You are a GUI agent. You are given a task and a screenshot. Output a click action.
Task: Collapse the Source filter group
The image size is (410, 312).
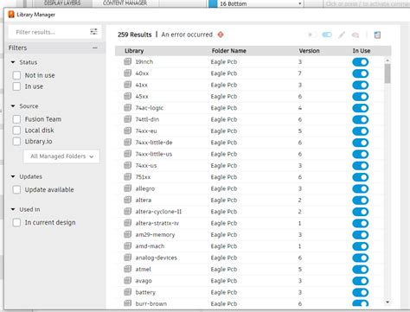click(x=13, y=106)
